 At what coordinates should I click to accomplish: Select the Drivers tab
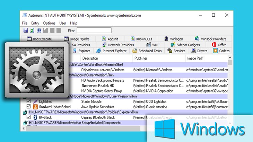199,51
